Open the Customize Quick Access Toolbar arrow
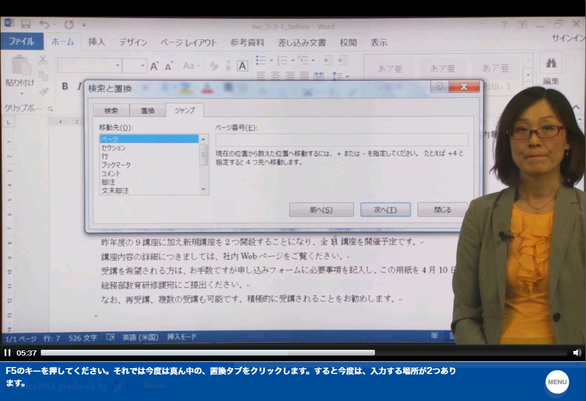The width and height of the screenshot is (586, 401). tap(84, 25)
